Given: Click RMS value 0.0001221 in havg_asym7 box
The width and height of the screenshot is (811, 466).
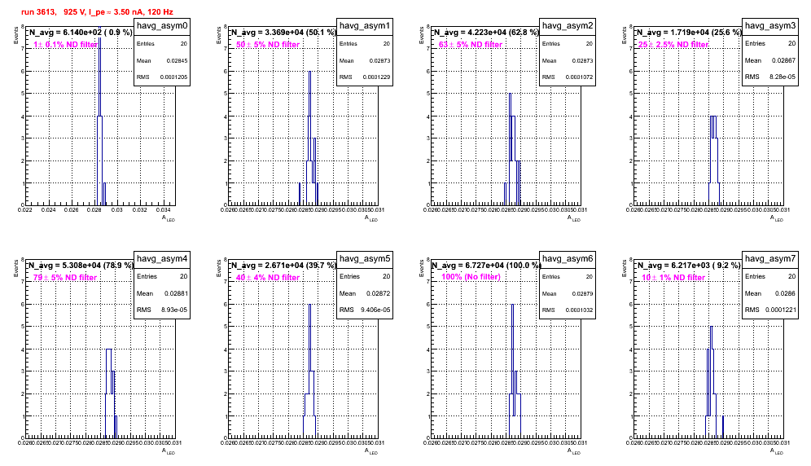Looking at the screenshot, I should (779, 310).
